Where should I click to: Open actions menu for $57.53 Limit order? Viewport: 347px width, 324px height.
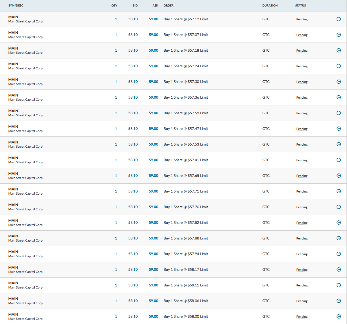pos(339,144)
